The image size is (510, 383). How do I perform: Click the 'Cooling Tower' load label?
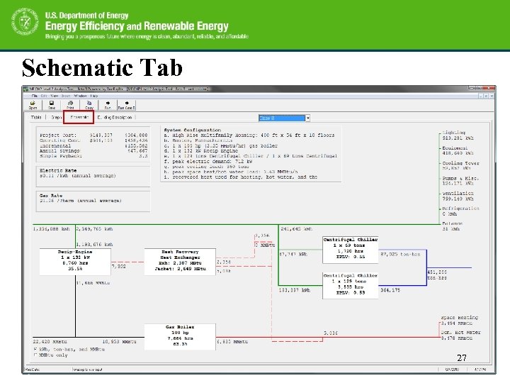pos(460,163)
